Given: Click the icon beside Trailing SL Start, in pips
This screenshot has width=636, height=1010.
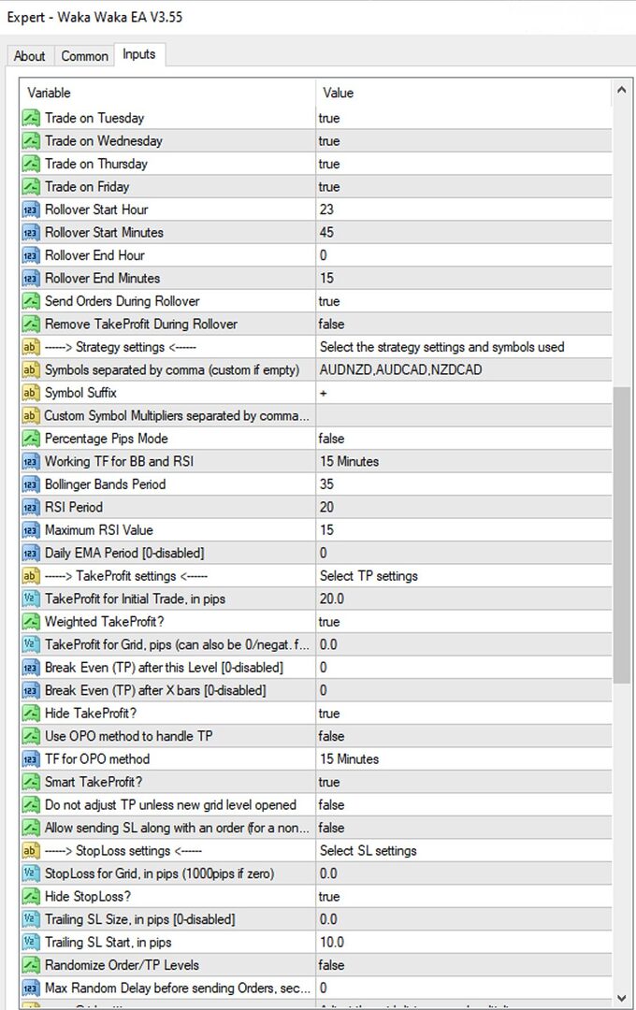Looking at the screenshot, I should click(31, 943).
